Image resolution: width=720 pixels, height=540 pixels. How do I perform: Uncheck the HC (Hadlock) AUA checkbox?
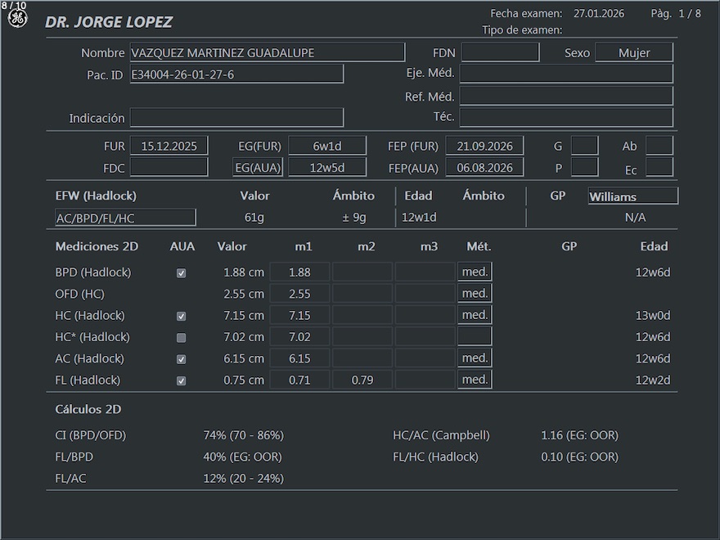(x=182, y=317)
